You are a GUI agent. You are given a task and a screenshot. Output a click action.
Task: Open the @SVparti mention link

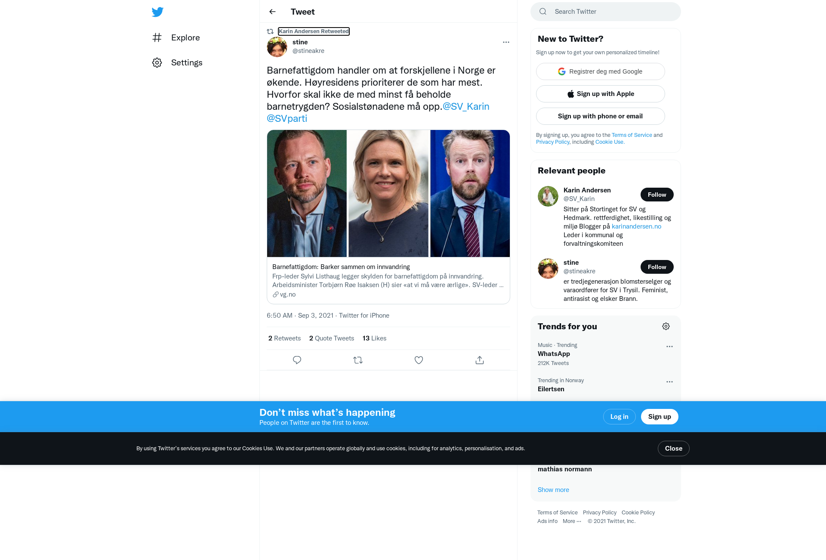point(287,118)
